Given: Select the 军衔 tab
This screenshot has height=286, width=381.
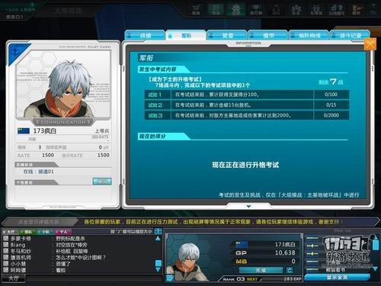Looking at the screenshot, I should pyautogui.click(x=186, y=36).
